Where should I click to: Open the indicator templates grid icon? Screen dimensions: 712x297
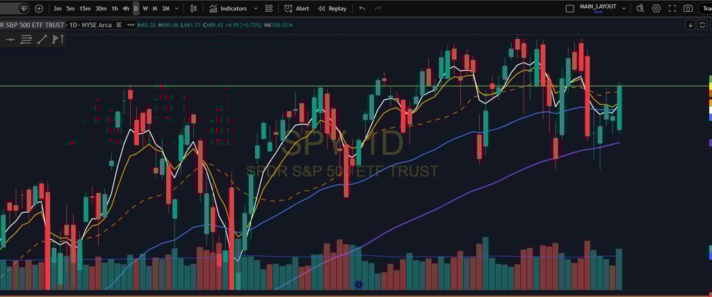[269, 8]
